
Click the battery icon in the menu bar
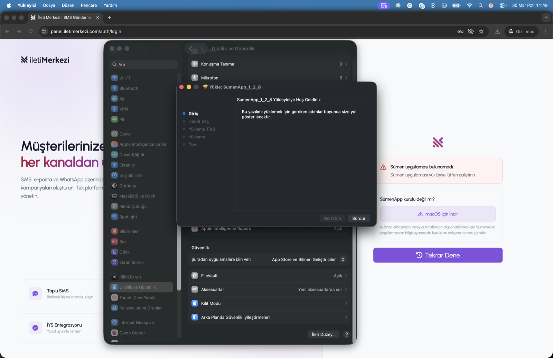point(456,5)
